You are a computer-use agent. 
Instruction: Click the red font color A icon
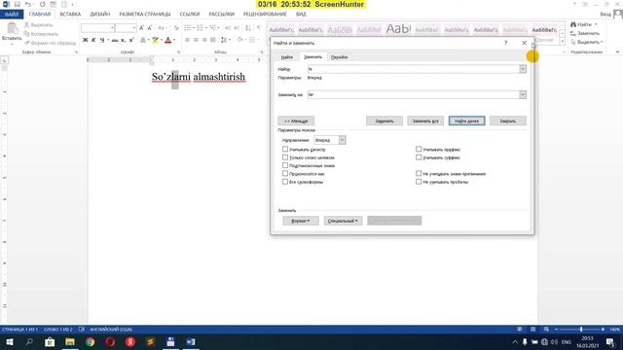click(x=168, y=40)
